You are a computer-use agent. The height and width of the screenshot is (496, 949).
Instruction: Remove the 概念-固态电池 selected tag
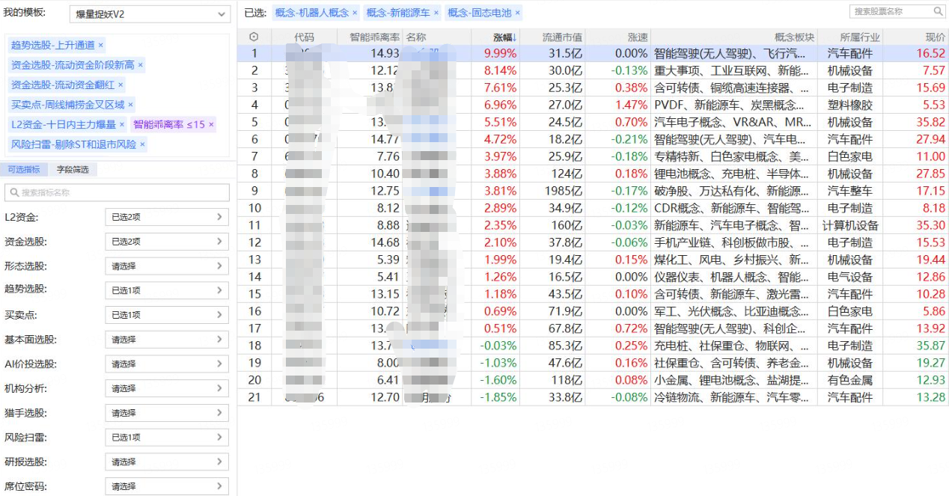pos(517,13)
